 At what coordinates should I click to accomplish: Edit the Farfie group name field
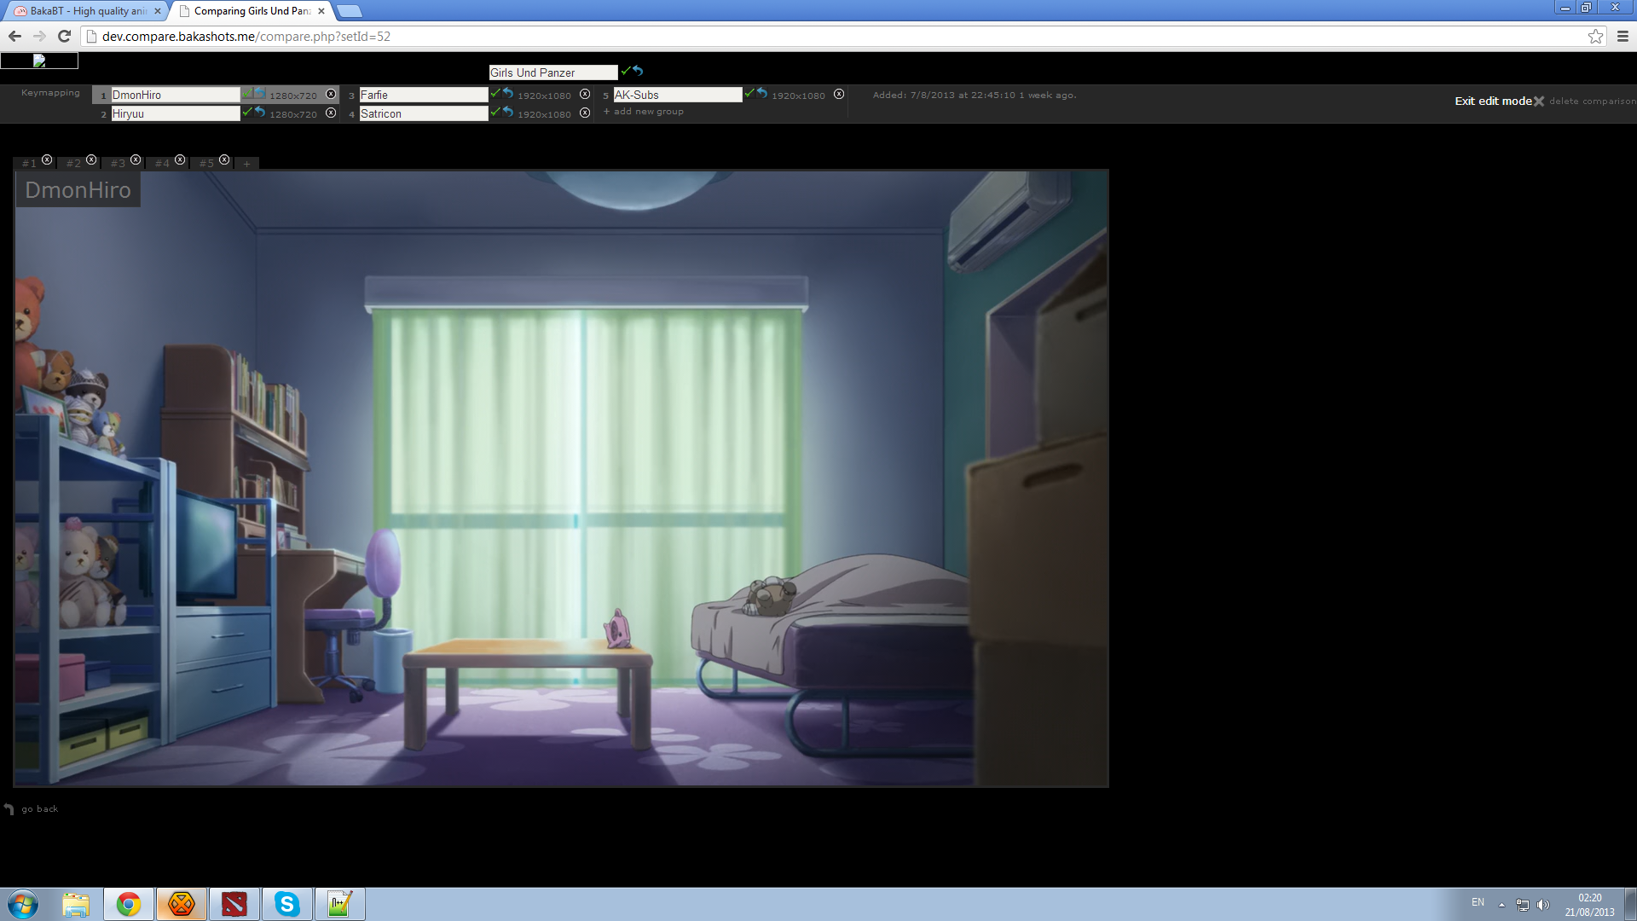tap(424, 95)
